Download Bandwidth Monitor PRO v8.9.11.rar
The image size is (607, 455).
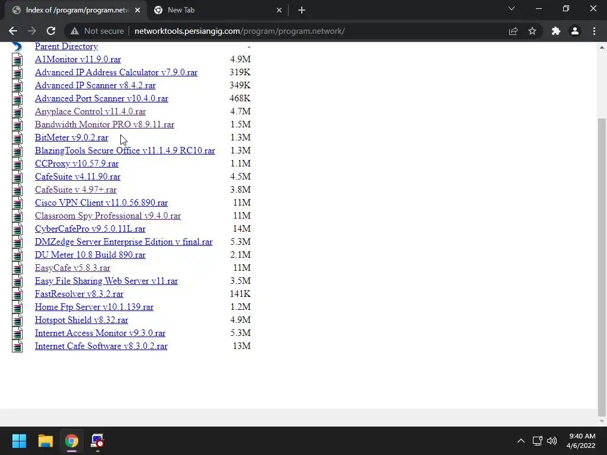[104, 124]
